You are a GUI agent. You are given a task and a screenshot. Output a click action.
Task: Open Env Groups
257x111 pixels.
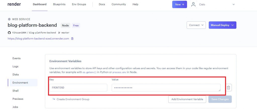(79, 4)
